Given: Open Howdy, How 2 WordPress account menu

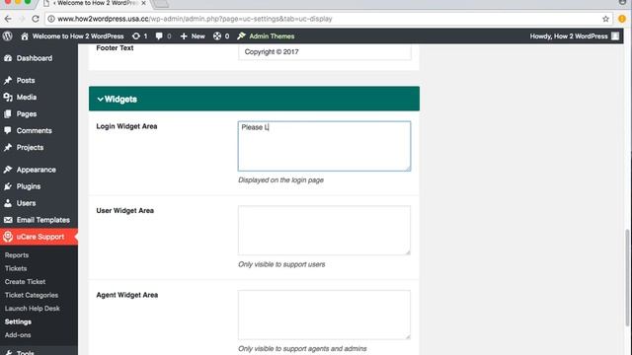Looking at the screenshot, I should [569, 36].
